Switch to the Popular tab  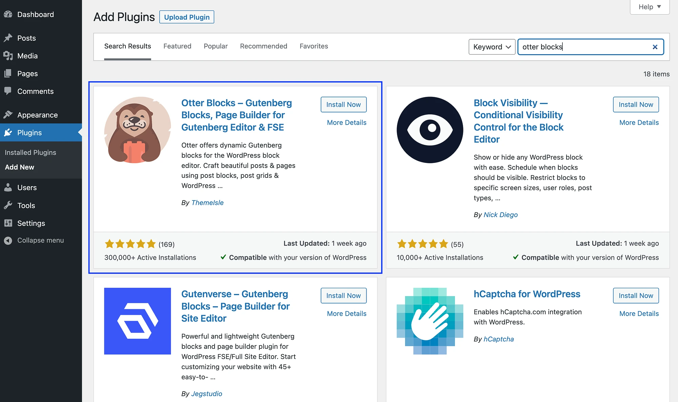[x=215, y=46]
